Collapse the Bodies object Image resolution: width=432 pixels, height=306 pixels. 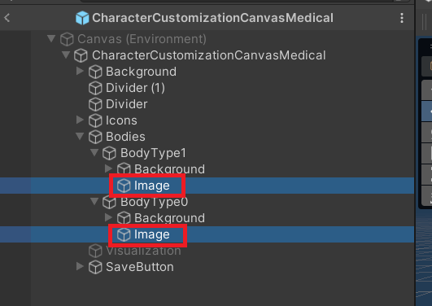[x=80, y=136]
